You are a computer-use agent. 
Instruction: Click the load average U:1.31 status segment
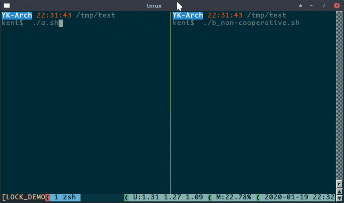(x=168, y=197)
